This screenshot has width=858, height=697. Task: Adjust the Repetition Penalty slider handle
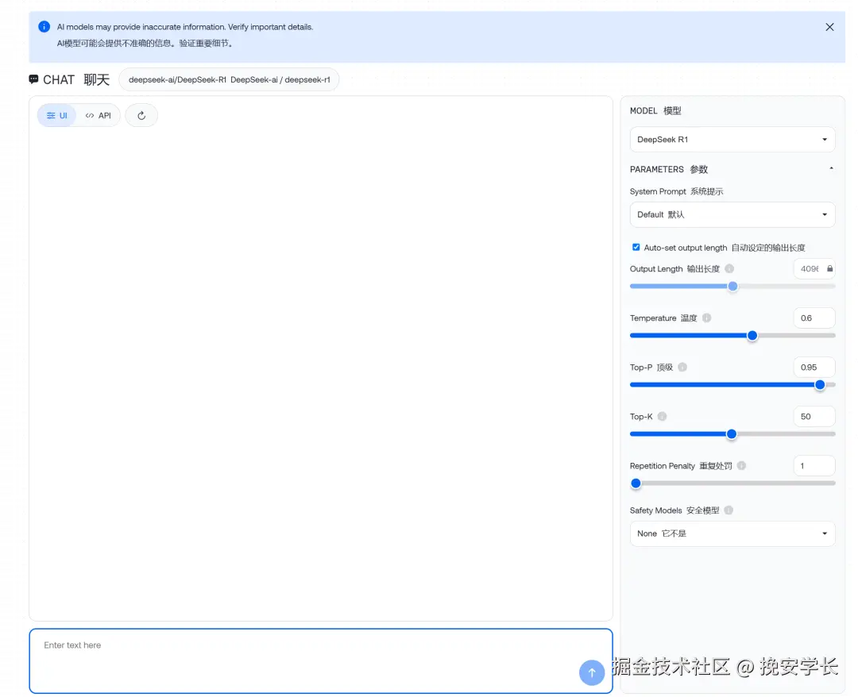click(636, 483)
